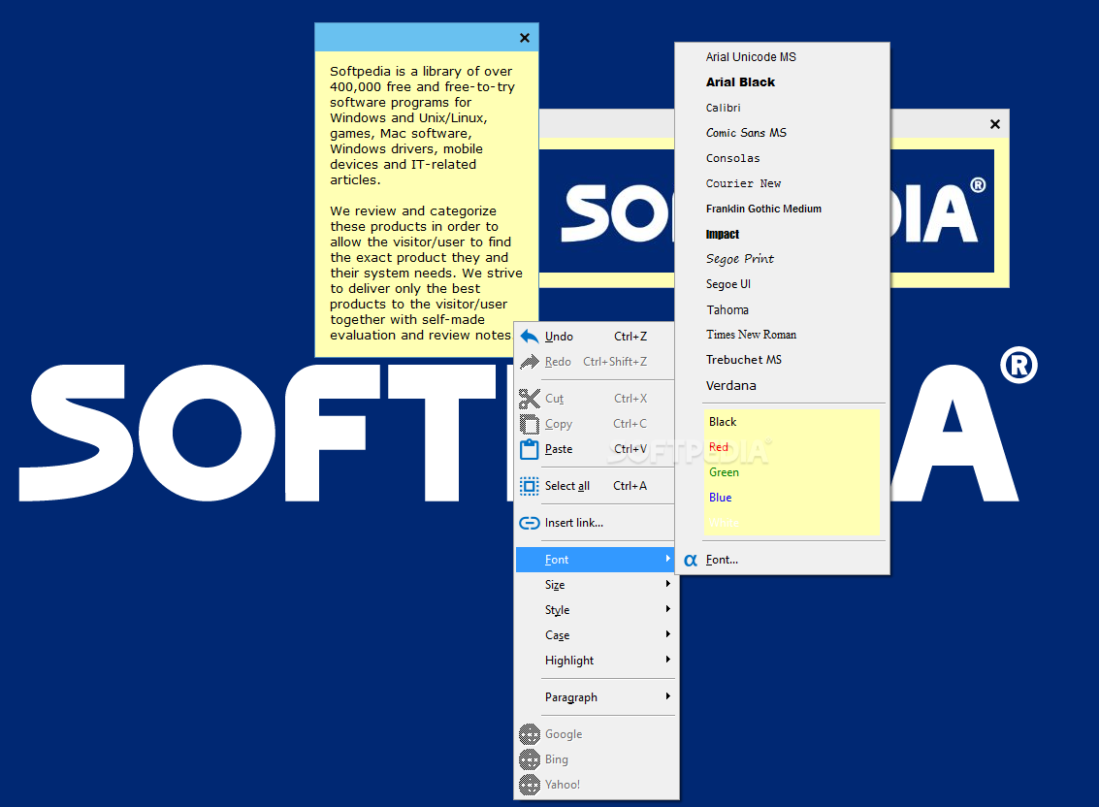Click the Copy pages icon
1099x807 pixels.
[530, 424]
